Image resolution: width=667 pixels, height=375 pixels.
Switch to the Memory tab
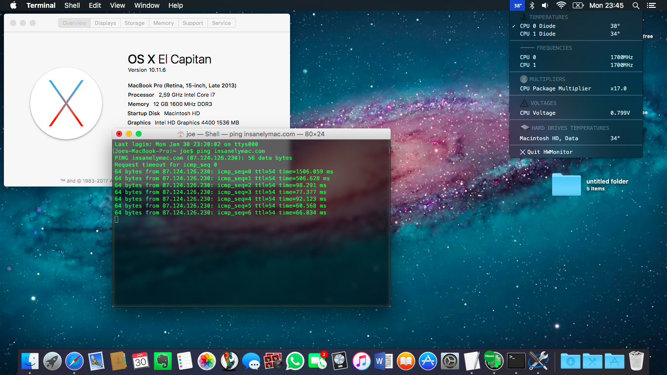[x=164, y=23]
